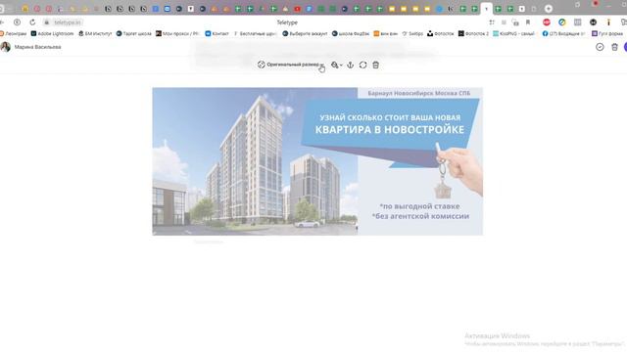Open the Adobe Lightroom bookmark

point(52,34)
